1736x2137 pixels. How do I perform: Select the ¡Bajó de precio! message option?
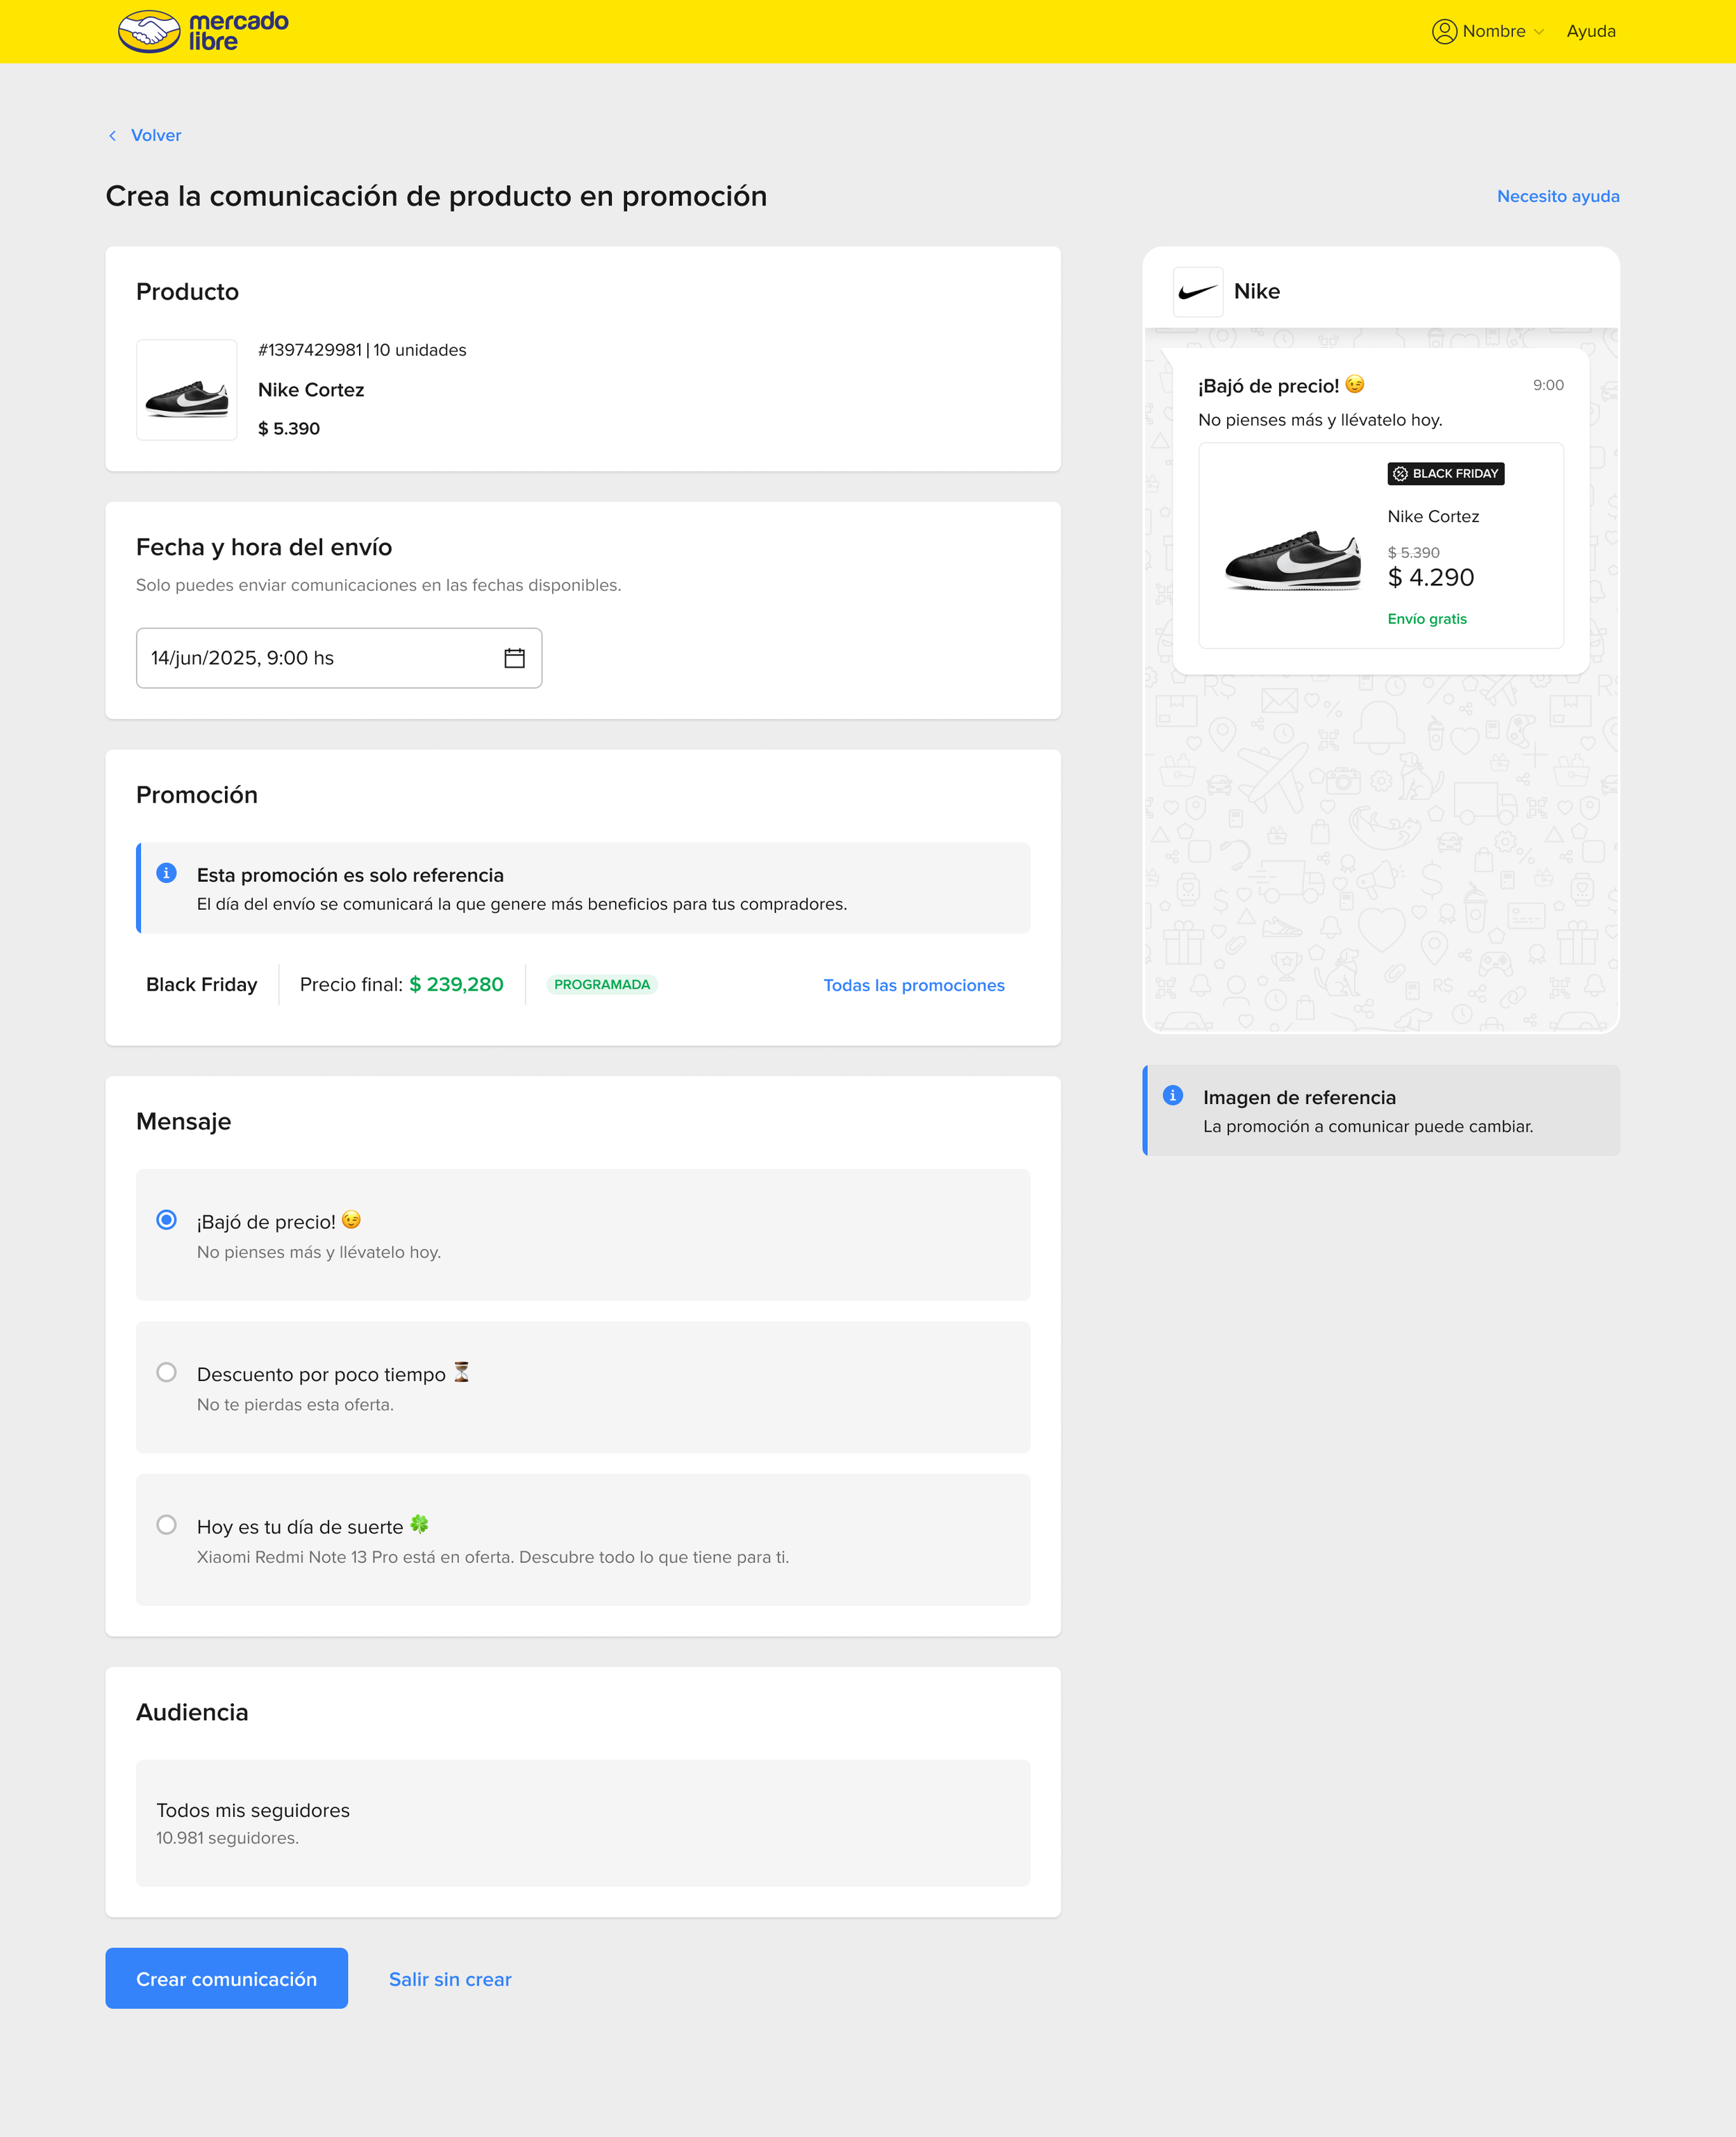[167, 1220]
